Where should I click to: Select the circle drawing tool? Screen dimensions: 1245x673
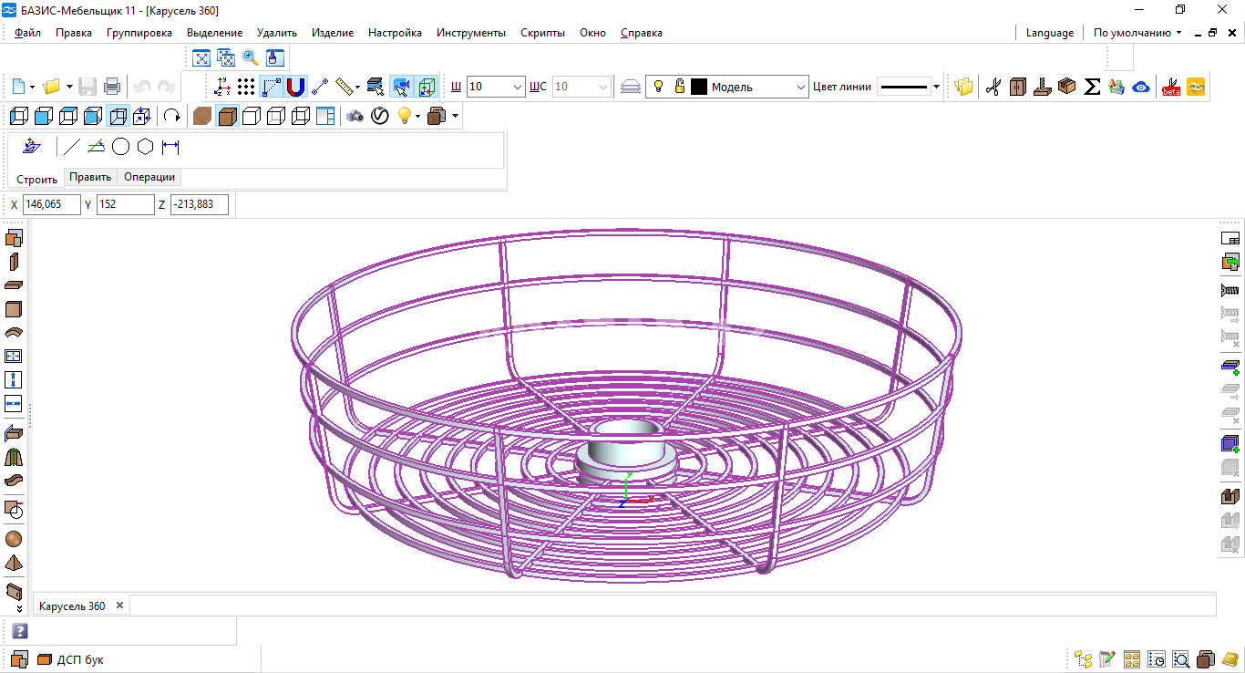120,147
